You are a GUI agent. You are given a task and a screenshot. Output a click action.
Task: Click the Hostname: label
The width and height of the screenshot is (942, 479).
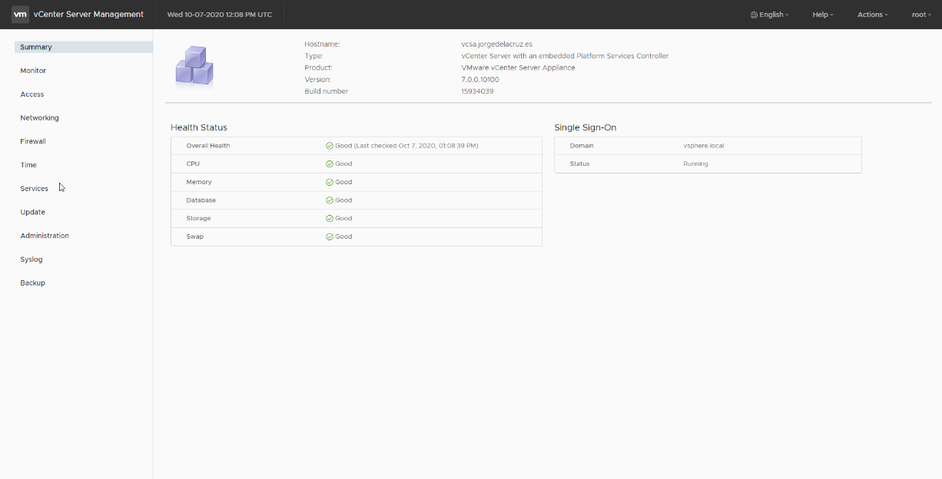click(322, 45)
